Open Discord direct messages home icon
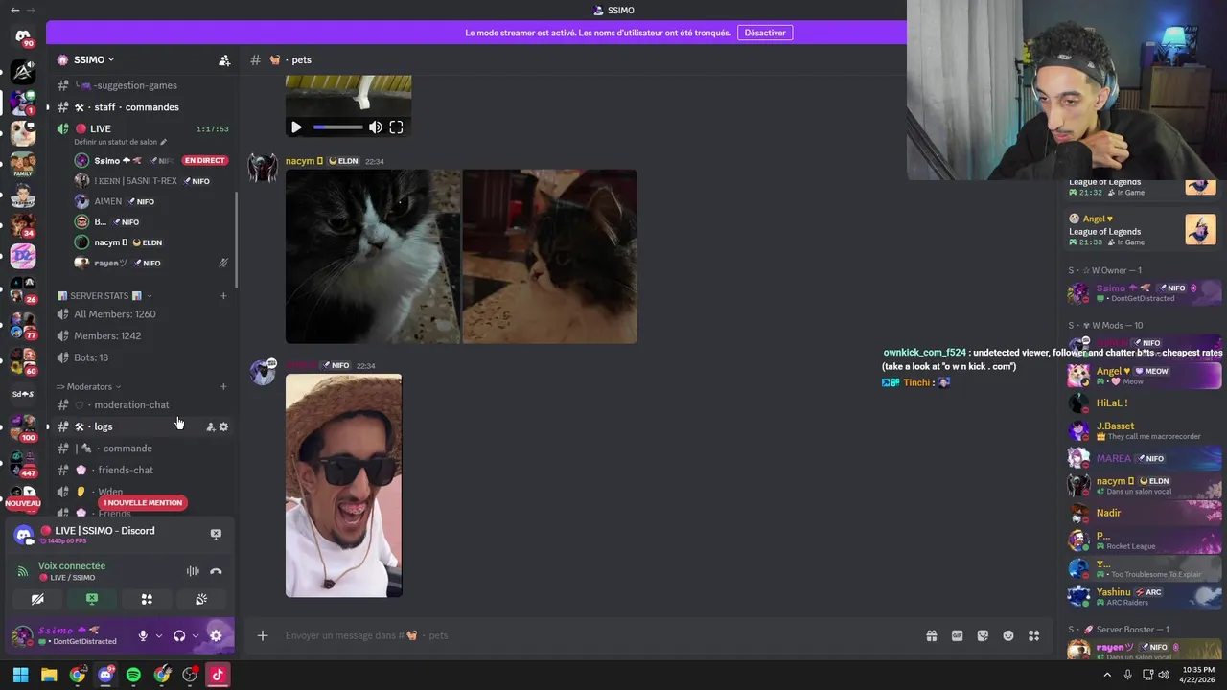1227x690 pixels. (x=23, y=36)
